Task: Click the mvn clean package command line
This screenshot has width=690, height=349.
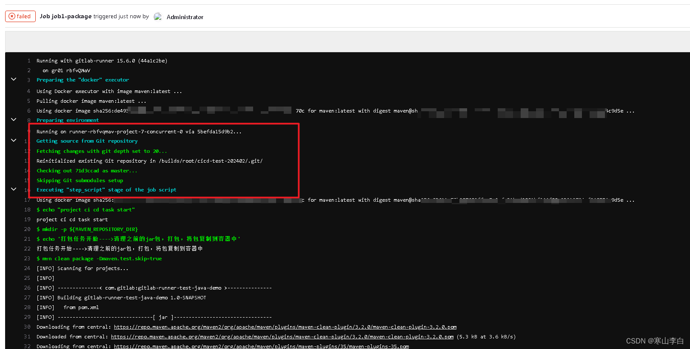Action: pos(99,259)
